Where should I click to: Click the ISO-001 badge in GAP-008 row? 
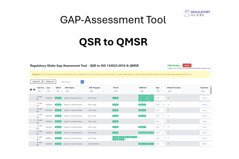tap(115, 137)
